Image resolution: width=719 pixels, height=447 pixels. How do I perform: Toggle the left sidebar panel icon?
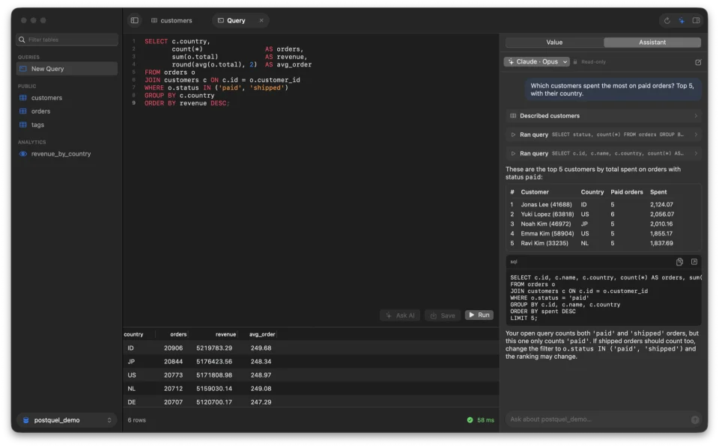pos(134,21)
